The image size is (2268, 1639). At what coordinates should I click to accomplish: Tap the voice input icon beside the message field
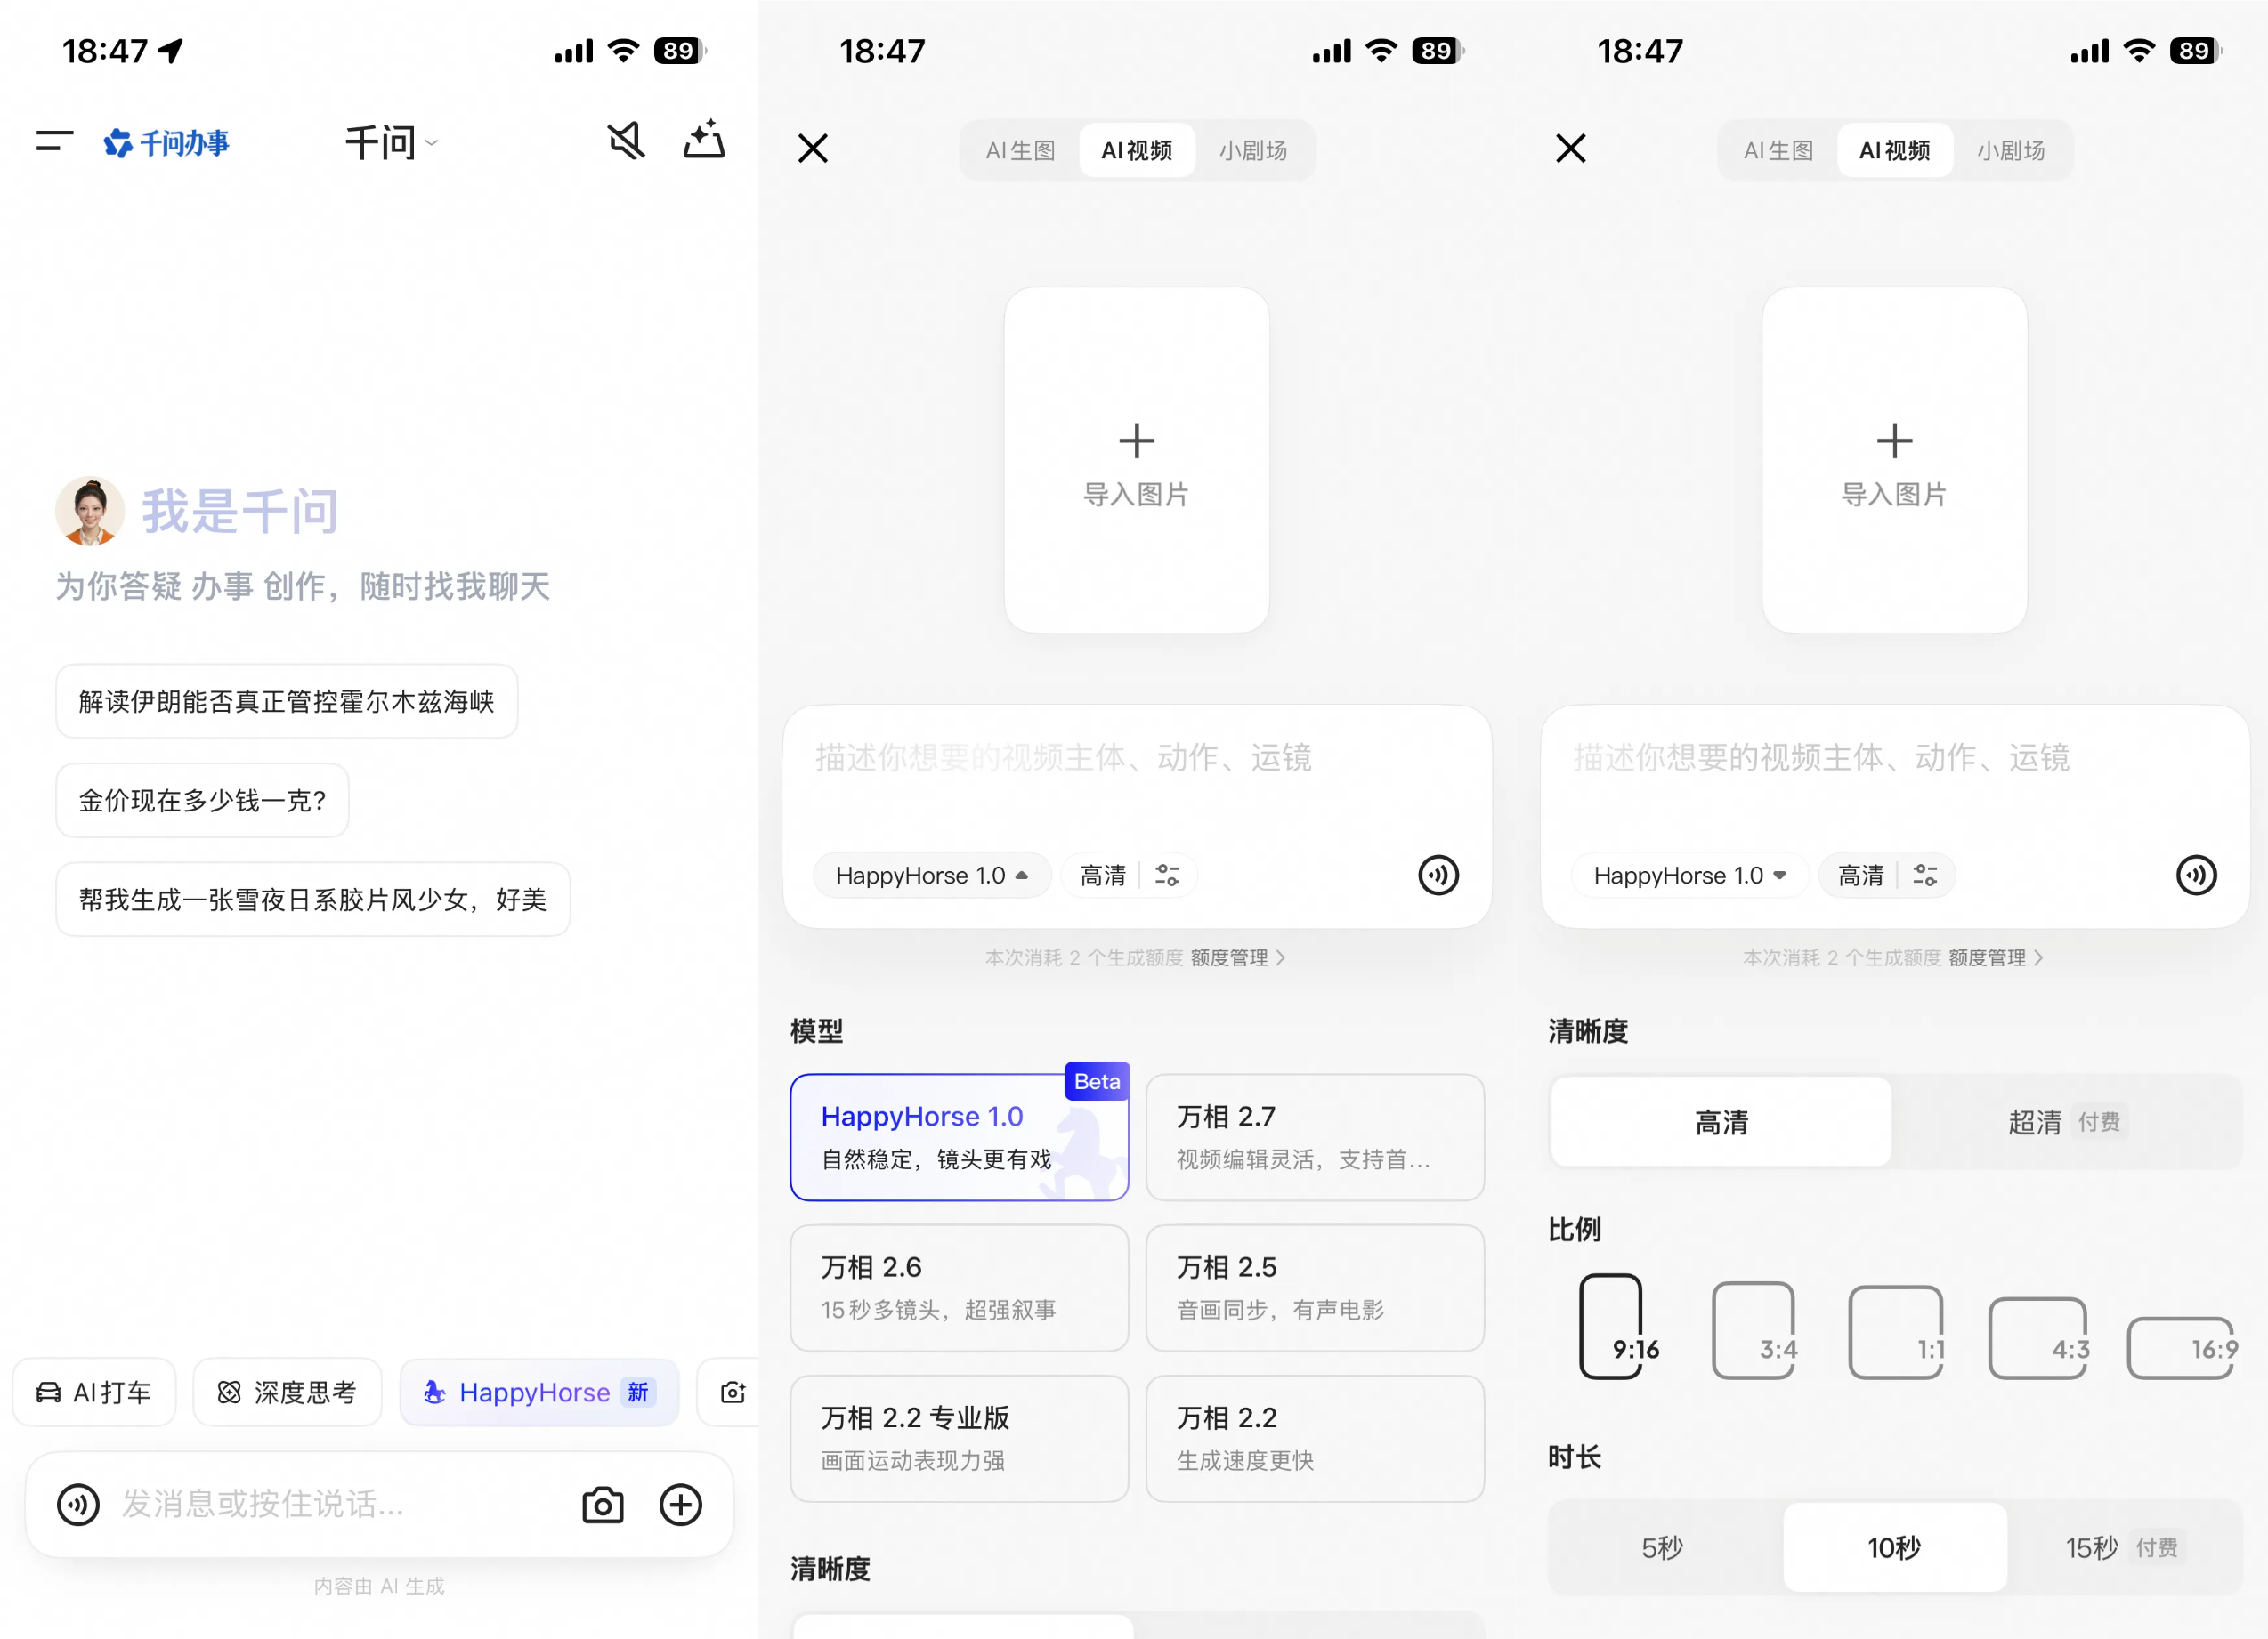point(79,1505)
